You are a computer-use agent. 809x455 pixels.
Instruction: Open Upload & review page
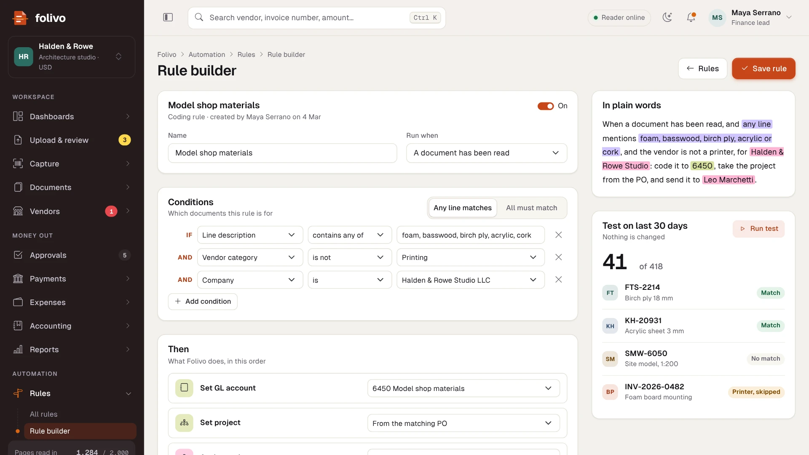point(72,140)
